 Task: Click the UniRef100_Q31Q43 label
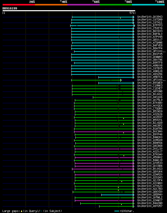tap(150, 177)
